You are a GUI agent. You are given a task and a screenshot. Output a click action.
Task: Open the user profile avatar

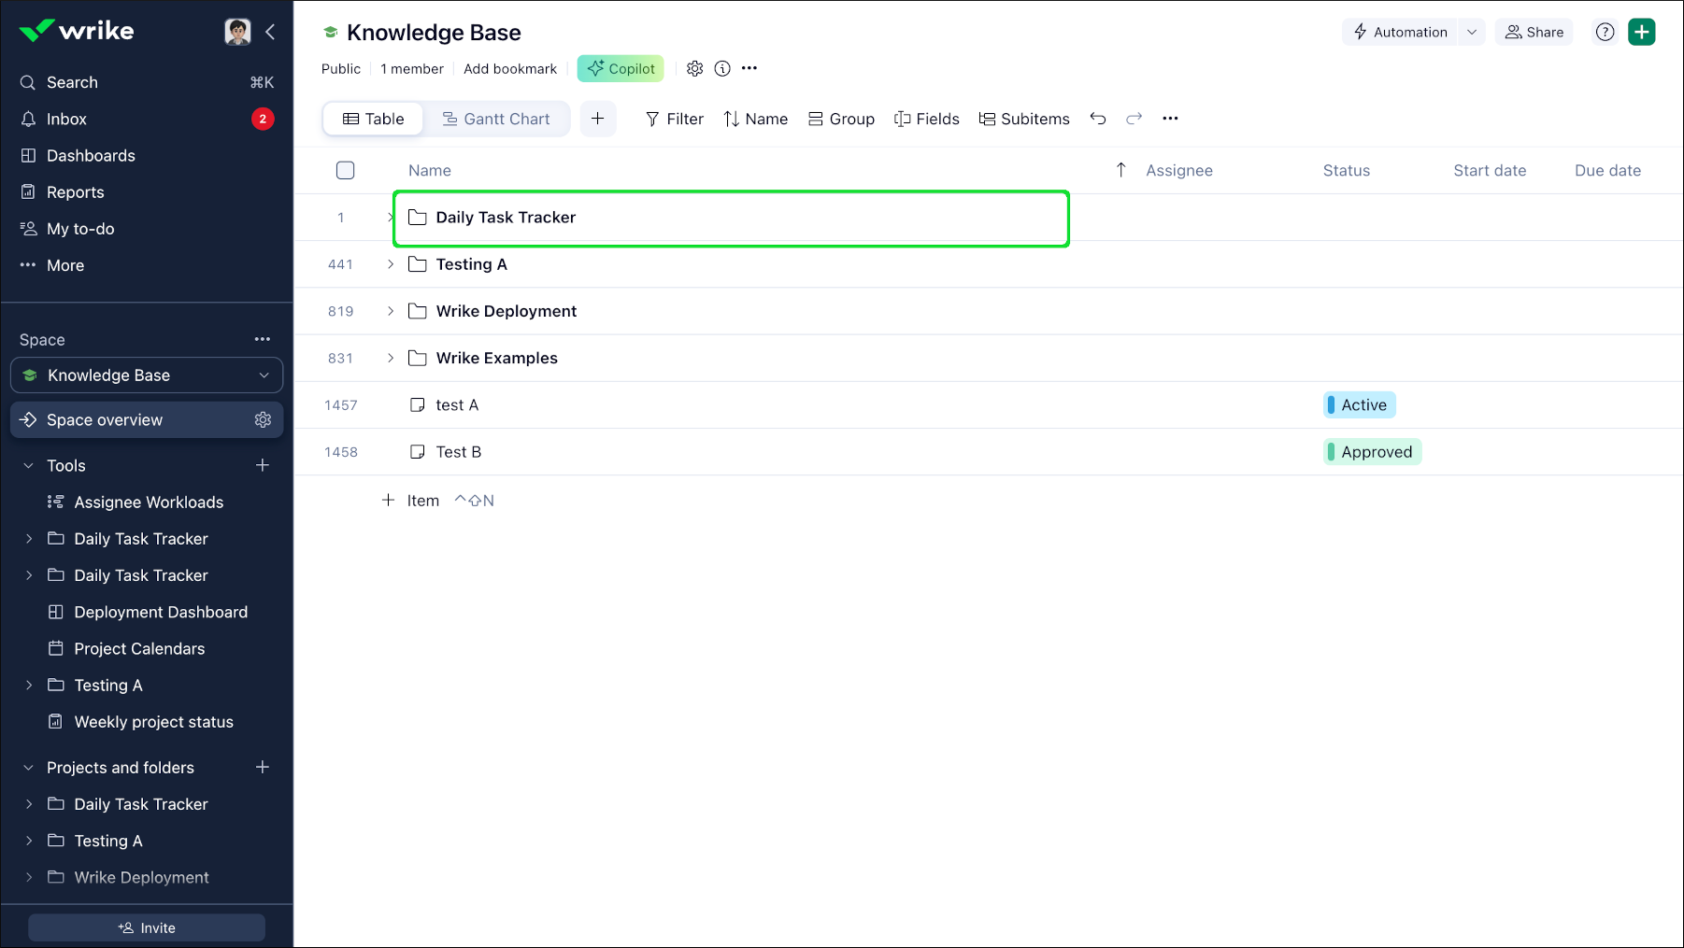click(x=237, y=32)
